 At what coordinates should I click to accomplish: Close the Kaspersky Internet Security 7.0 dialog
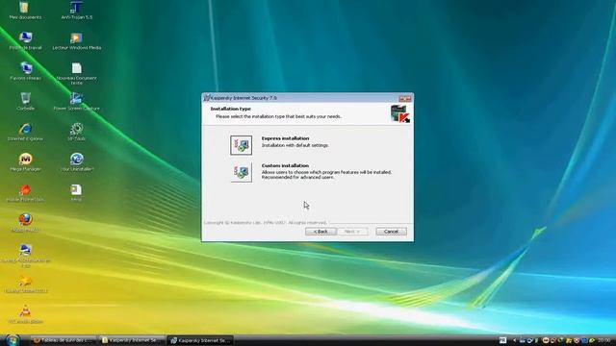pyautogui.click(x=405, y=98)
